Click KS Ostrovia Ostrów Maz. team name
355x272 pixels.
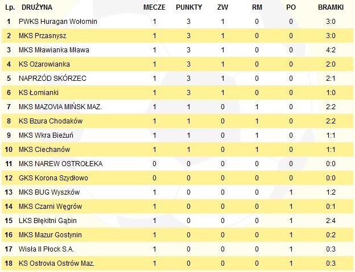pyautogui.click(x=56, y=263)
